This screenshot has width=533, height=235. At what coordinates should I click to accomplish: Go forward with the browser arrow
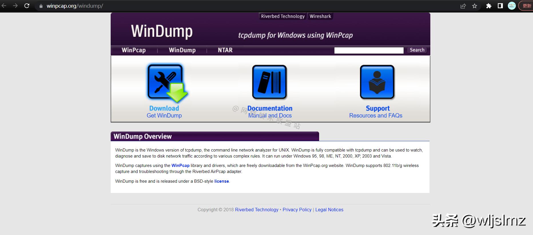[15, 6]
